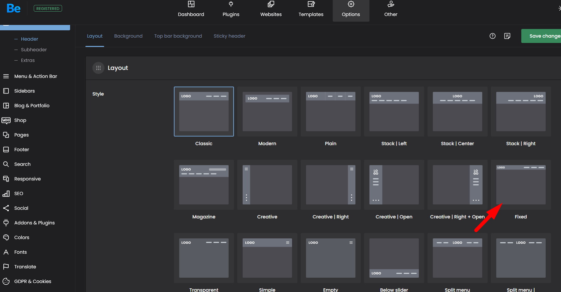Select the Fixed header style

pos(521,185)
